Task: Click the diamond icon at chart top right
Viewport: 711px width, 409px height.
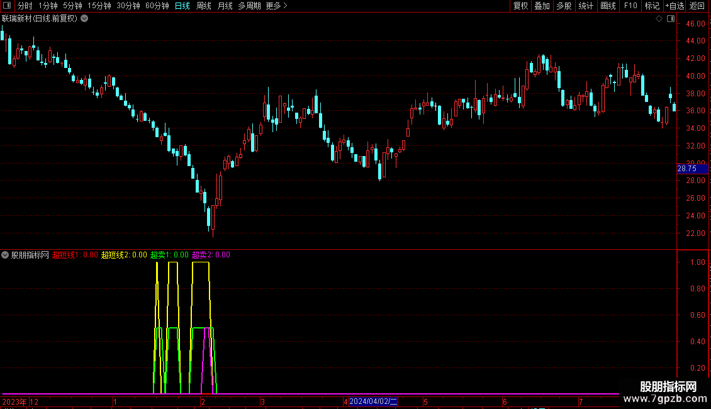Action: 659,19
